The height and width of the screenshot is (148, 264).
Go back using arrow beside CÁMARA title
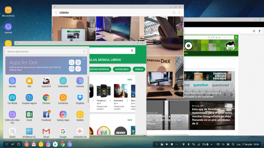point(56,13)
